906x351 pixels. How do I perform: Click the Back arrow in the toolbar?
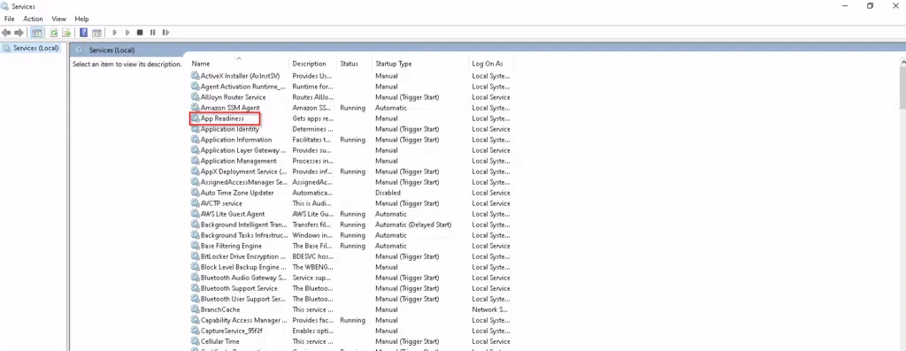coord(6,33)
